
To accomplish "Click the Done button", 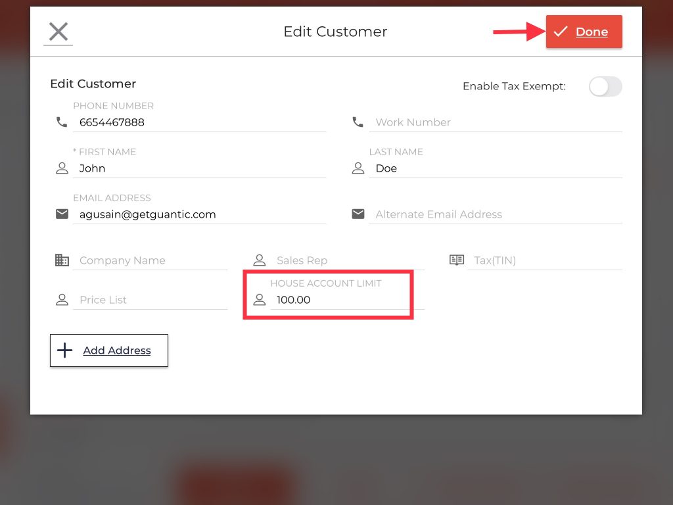I will click(584, 32).
